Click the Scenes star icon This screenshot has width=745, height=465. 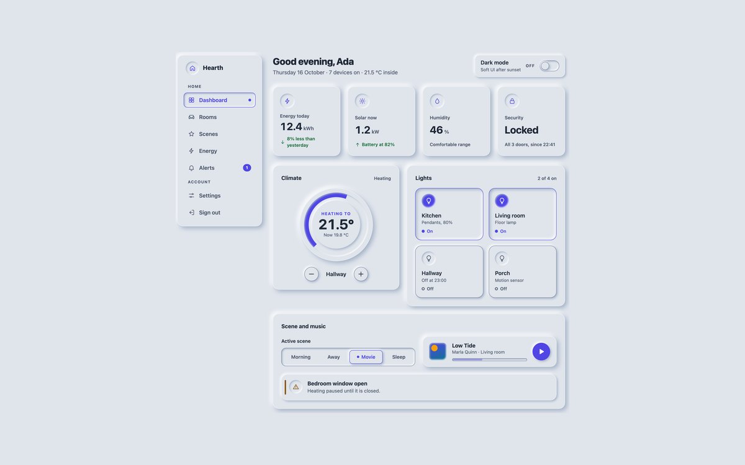pyautogui.click(x=191, y=134)
